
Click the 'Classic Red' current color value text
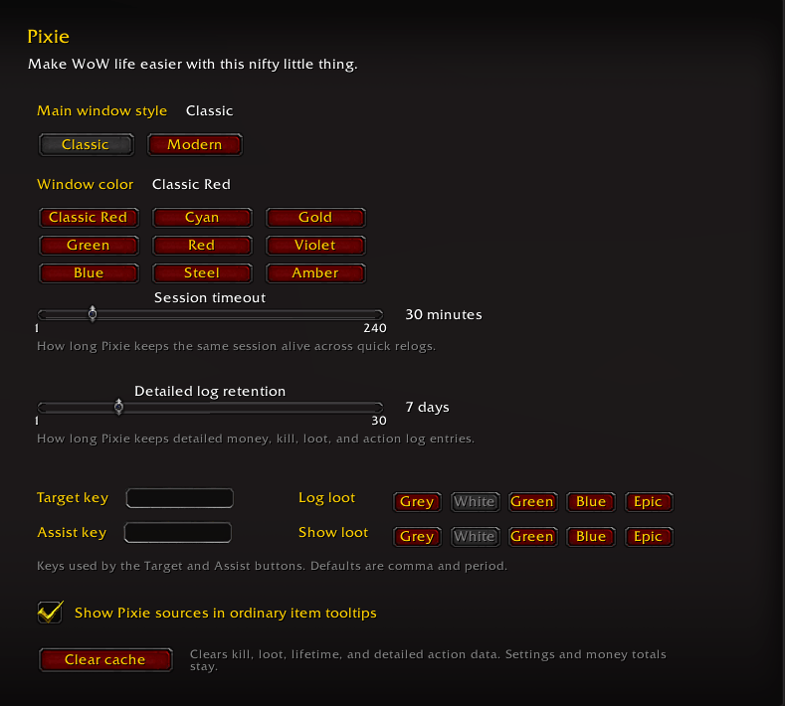point(191,184)
